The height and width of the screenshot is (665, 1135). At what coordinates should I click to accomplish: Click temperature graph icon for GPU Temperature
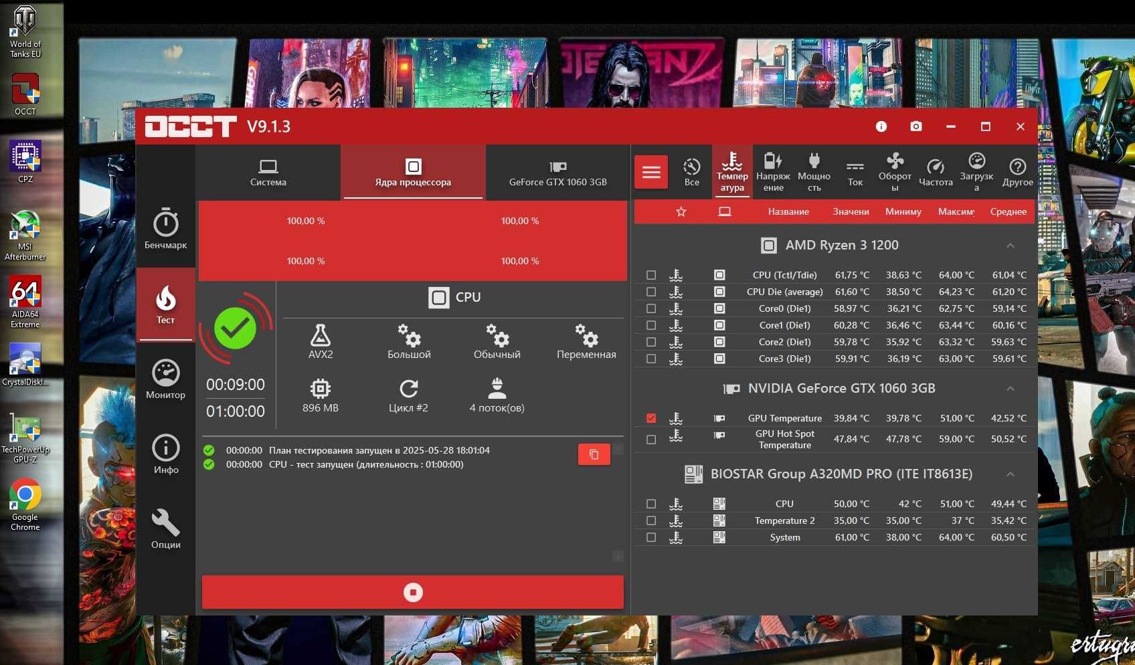(x=676, y=418)
